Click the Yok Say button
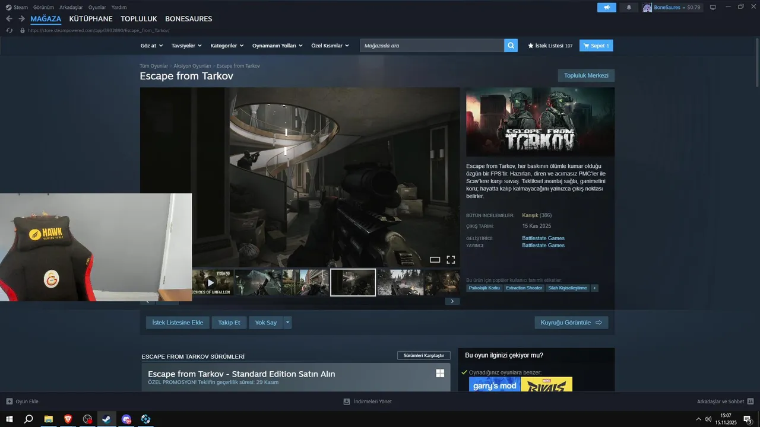 pyautogui.click(x=266, y=323)
